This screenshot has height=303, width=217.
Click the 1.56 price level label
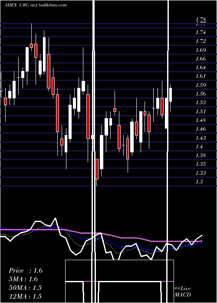pos(201,94)
